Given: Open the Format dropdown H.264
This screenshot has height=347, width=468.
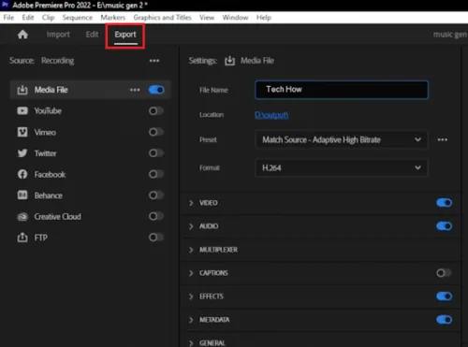Looking at the screenshot, I should pos(342,167).
